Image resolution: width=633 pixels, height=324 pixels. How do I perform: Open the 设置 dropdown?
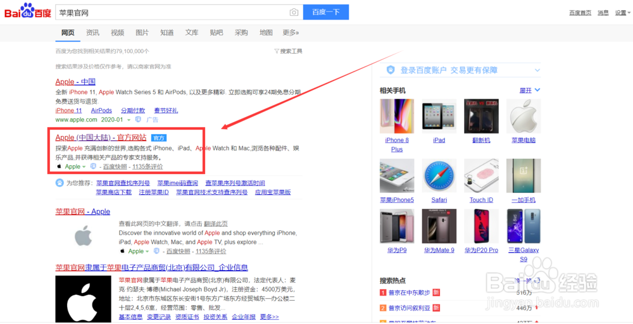pos(622,13)
